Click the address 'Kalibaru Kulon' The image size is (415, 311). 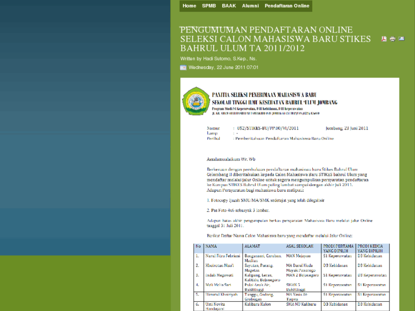(x=257, y=304)
